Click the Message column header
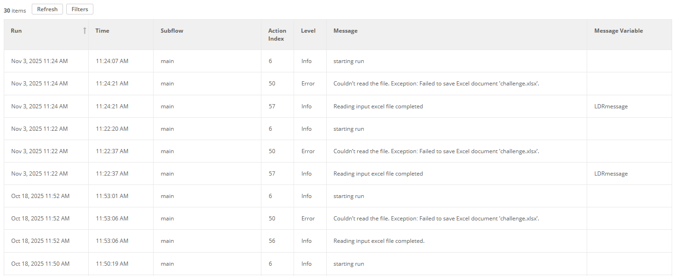674x276 pixels. tap(345, 31)
